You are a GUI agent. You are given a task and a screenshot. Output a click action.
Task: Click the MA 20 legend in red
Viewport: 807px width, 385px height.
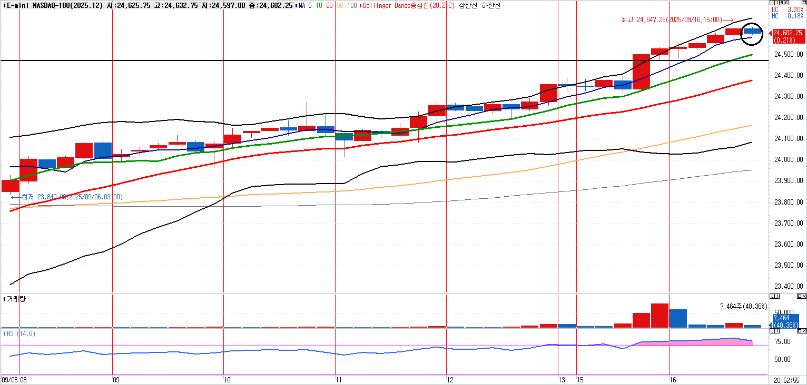(328, 5)
